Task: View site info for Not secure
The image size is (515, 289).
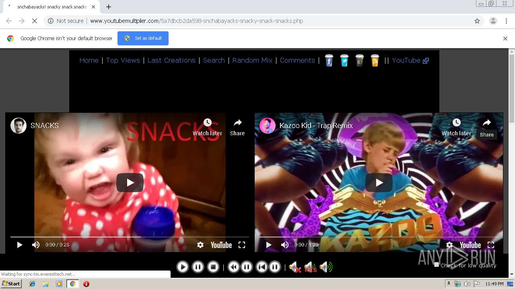Action: (66, 21)
